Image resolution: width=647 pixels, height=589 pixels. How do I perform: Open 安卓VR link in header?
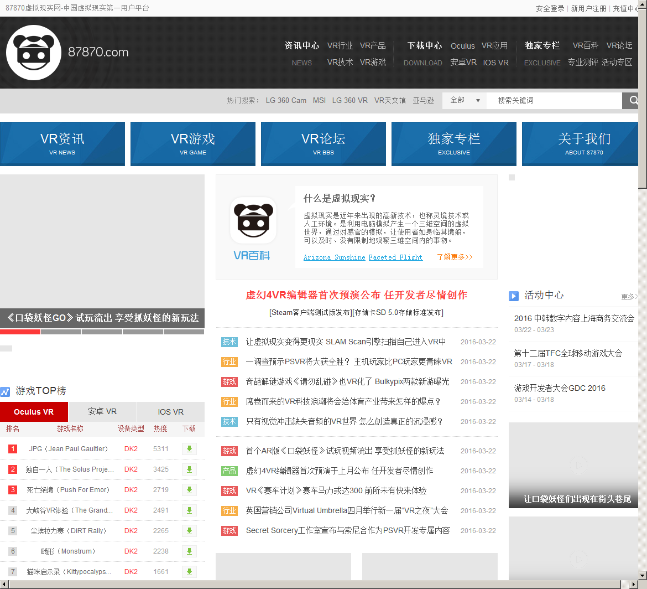[463, 63]
